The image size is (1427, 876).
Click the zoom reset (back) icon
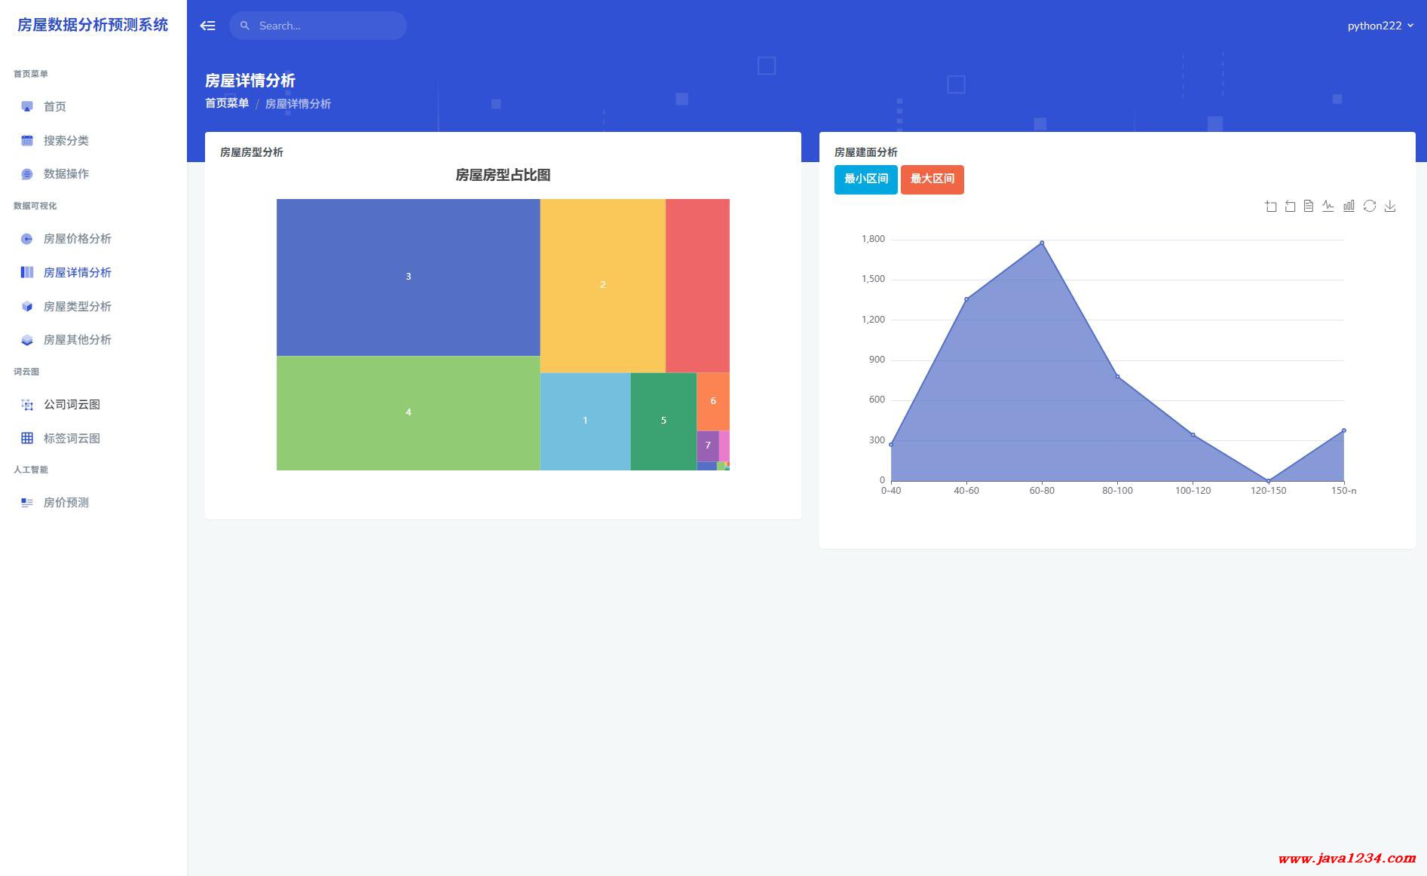tap(1290, 207)
